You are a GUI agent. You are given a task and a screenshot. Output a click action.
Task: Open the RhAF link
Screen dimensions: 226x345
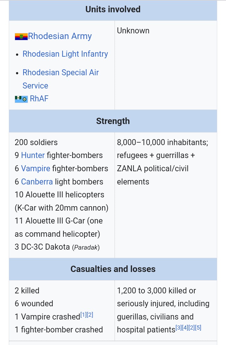point(39,99)
